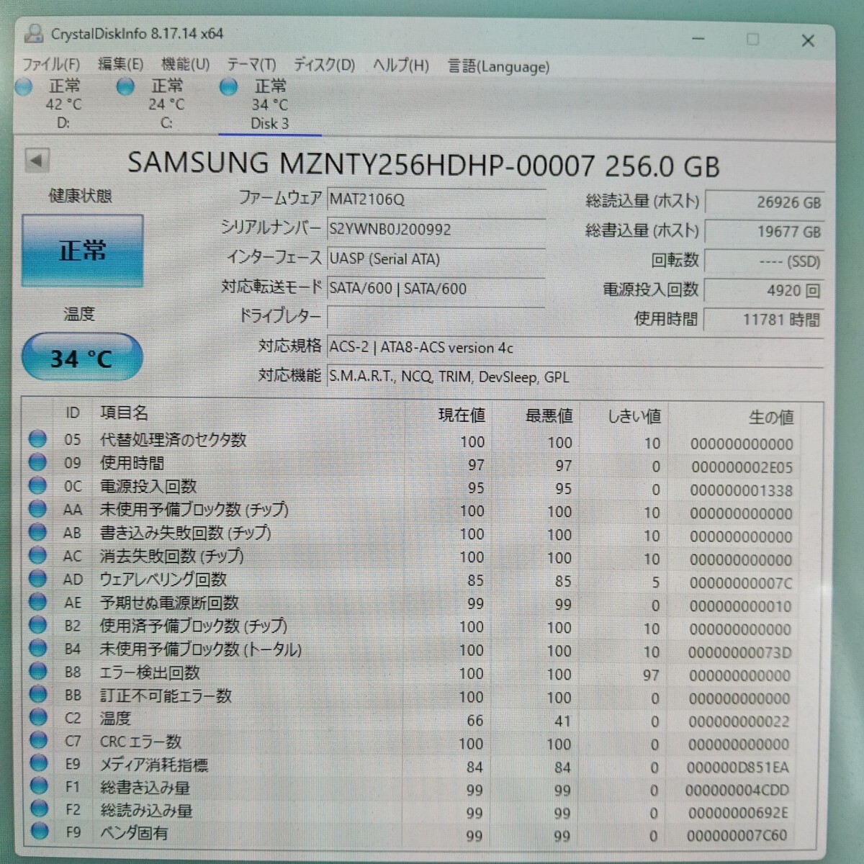Image resolution: width=864 pixels, height=864 pixels.
Task: Click the status dot of attribute AE
Action: 38,602
